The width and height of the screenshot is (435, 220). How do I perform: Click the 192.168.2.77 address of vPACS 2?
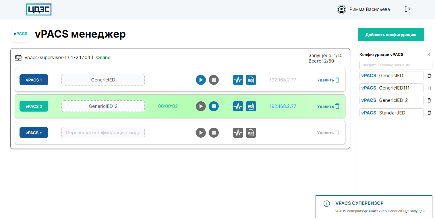283,106
